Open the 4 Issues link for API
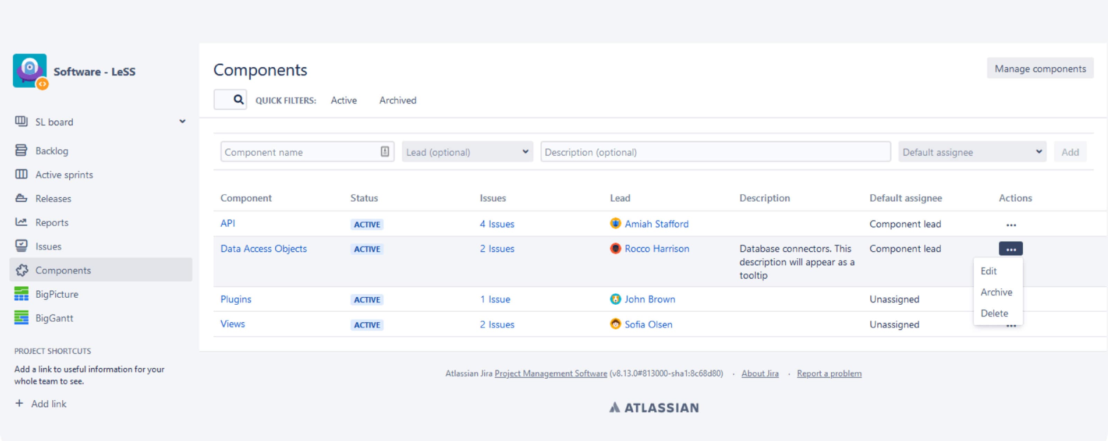 (497, 224)
